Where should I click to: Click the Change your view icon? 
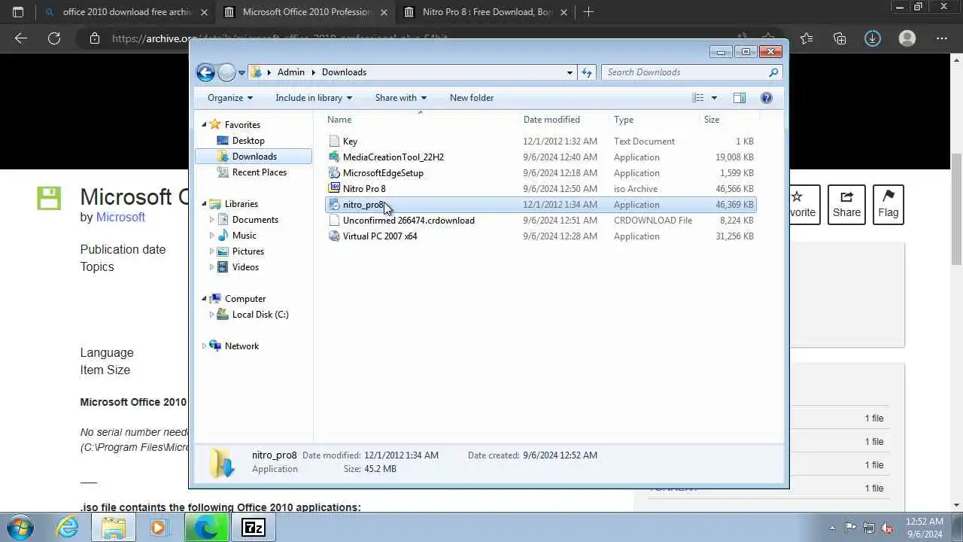click(x=698, y=98)
